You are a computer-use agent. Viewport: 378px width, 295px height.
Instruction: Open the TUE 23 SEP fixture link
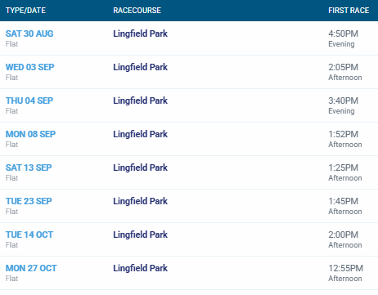point(29,201)
